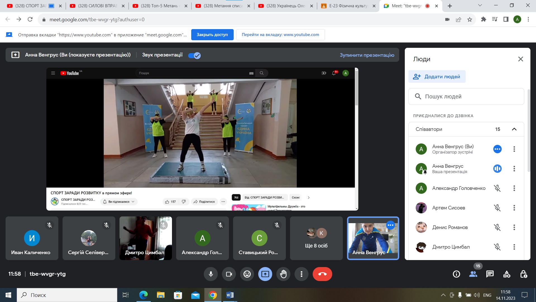Raise hand in the meeting
The image size is (536, 302).
pyautogui.click(x=283, y=274)
